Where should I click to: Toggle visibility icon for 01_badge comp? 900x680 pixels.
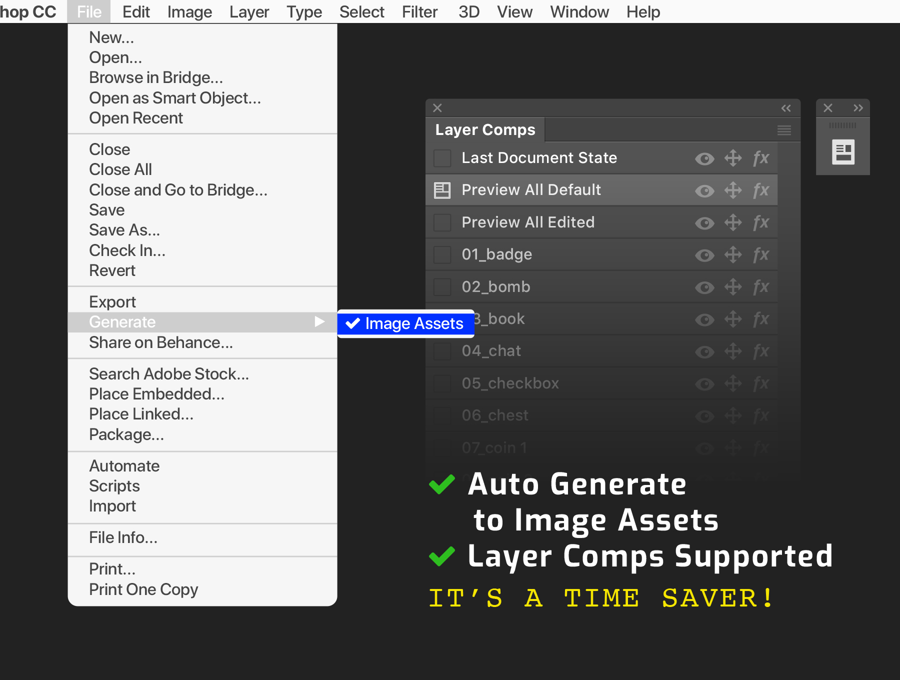point(704,255)
